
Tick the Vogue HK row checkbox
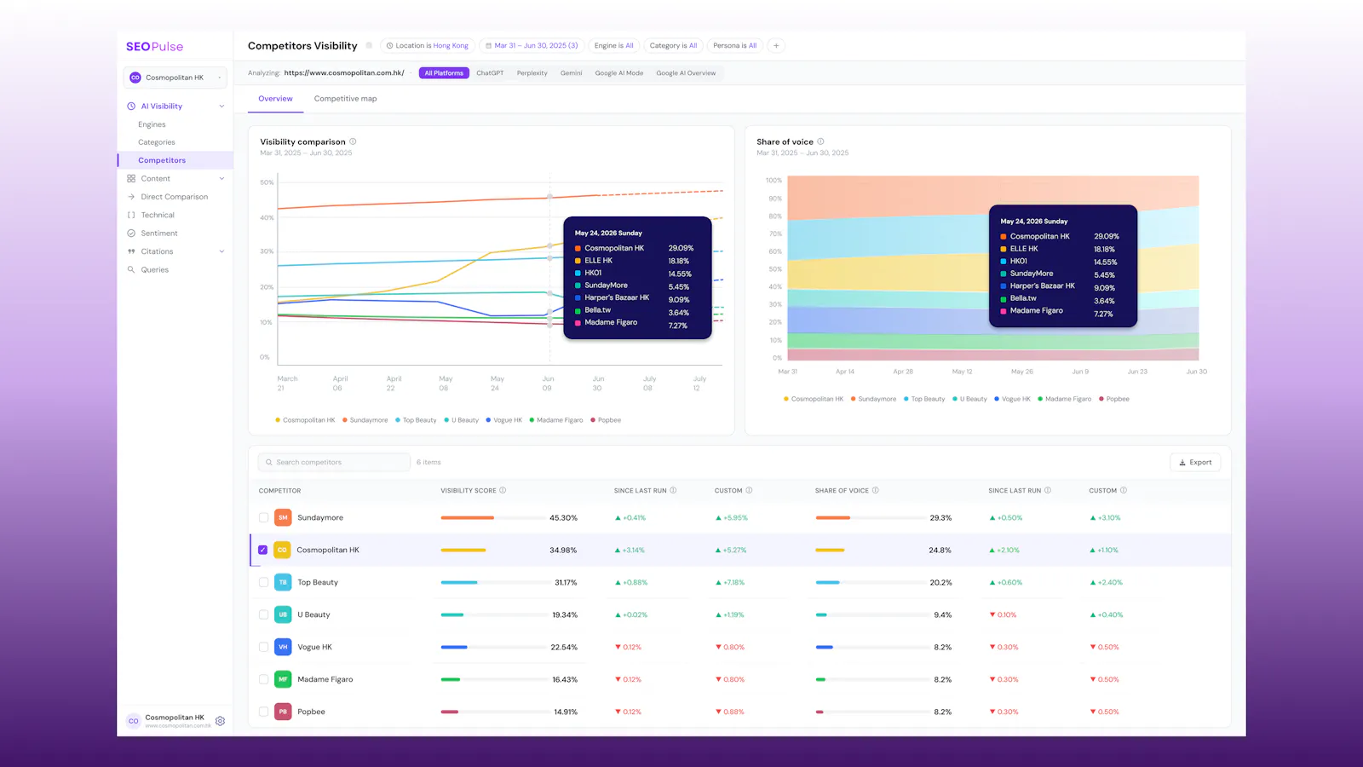(x=263, y=648)
